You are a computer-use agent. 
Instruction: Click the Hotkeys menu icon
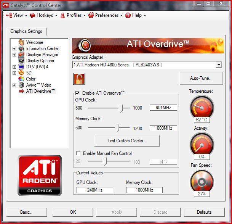pos(32,15)
